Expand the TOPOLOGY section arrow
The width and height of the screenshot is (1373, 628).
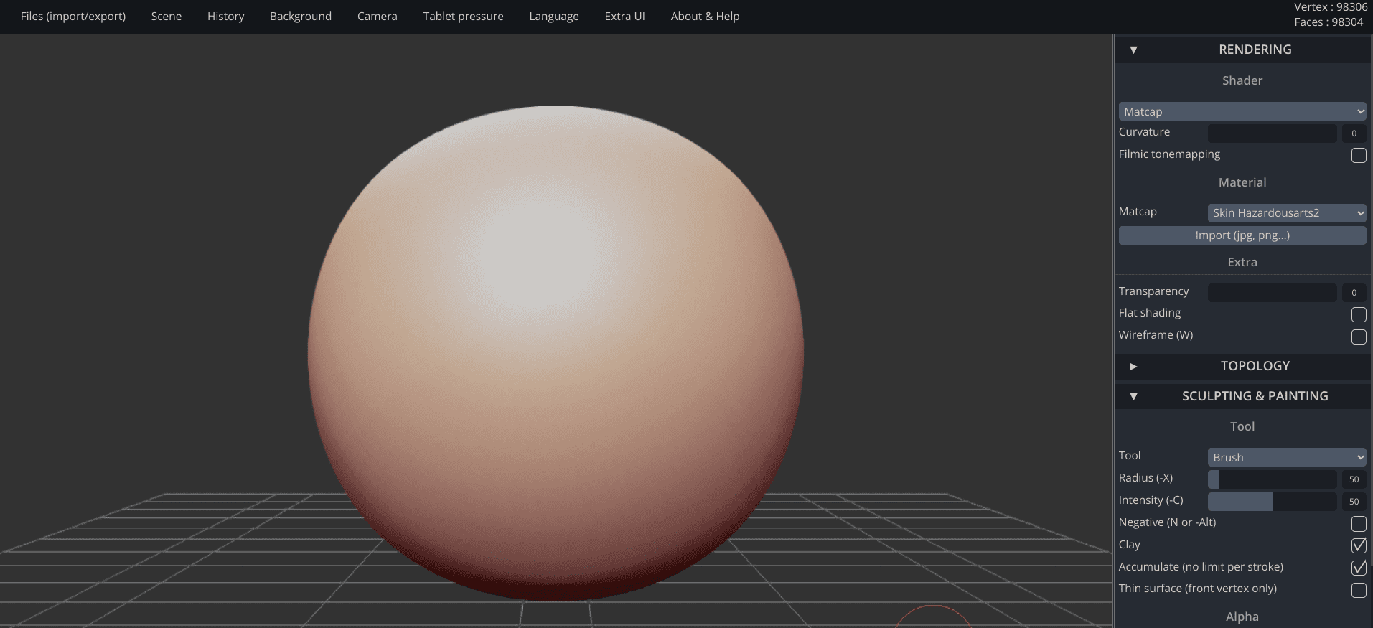coord(1133,366)
